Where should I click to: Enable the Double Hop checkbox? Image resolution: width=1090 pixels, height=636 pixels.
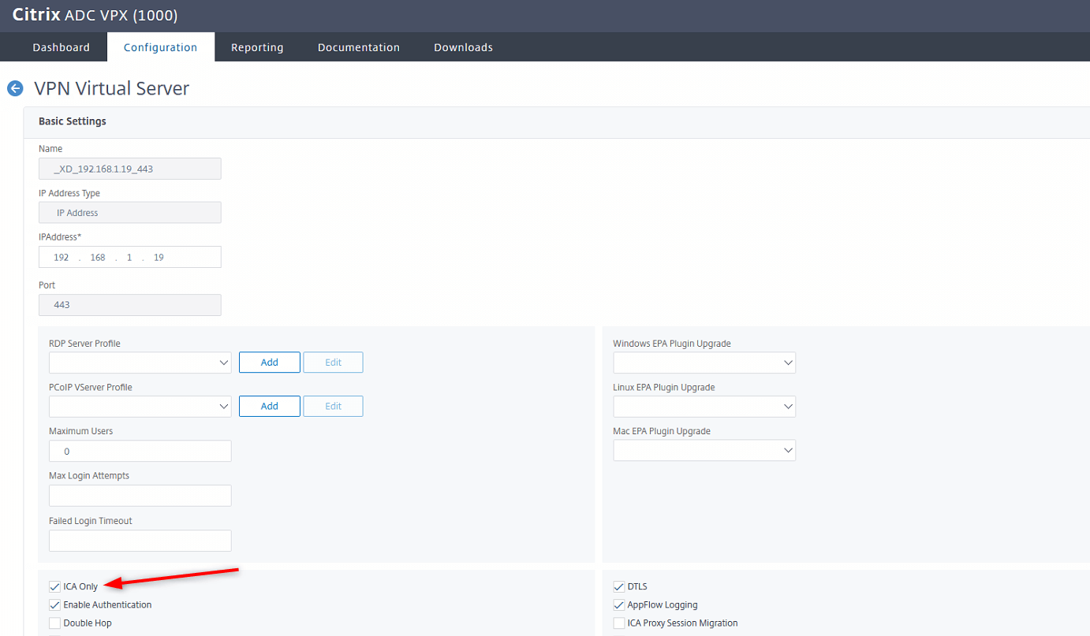[x=54, y=623]
